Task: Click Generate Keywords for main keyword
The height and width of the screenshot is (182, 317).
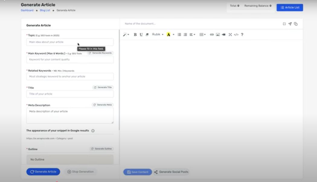Action: point(101,53)
